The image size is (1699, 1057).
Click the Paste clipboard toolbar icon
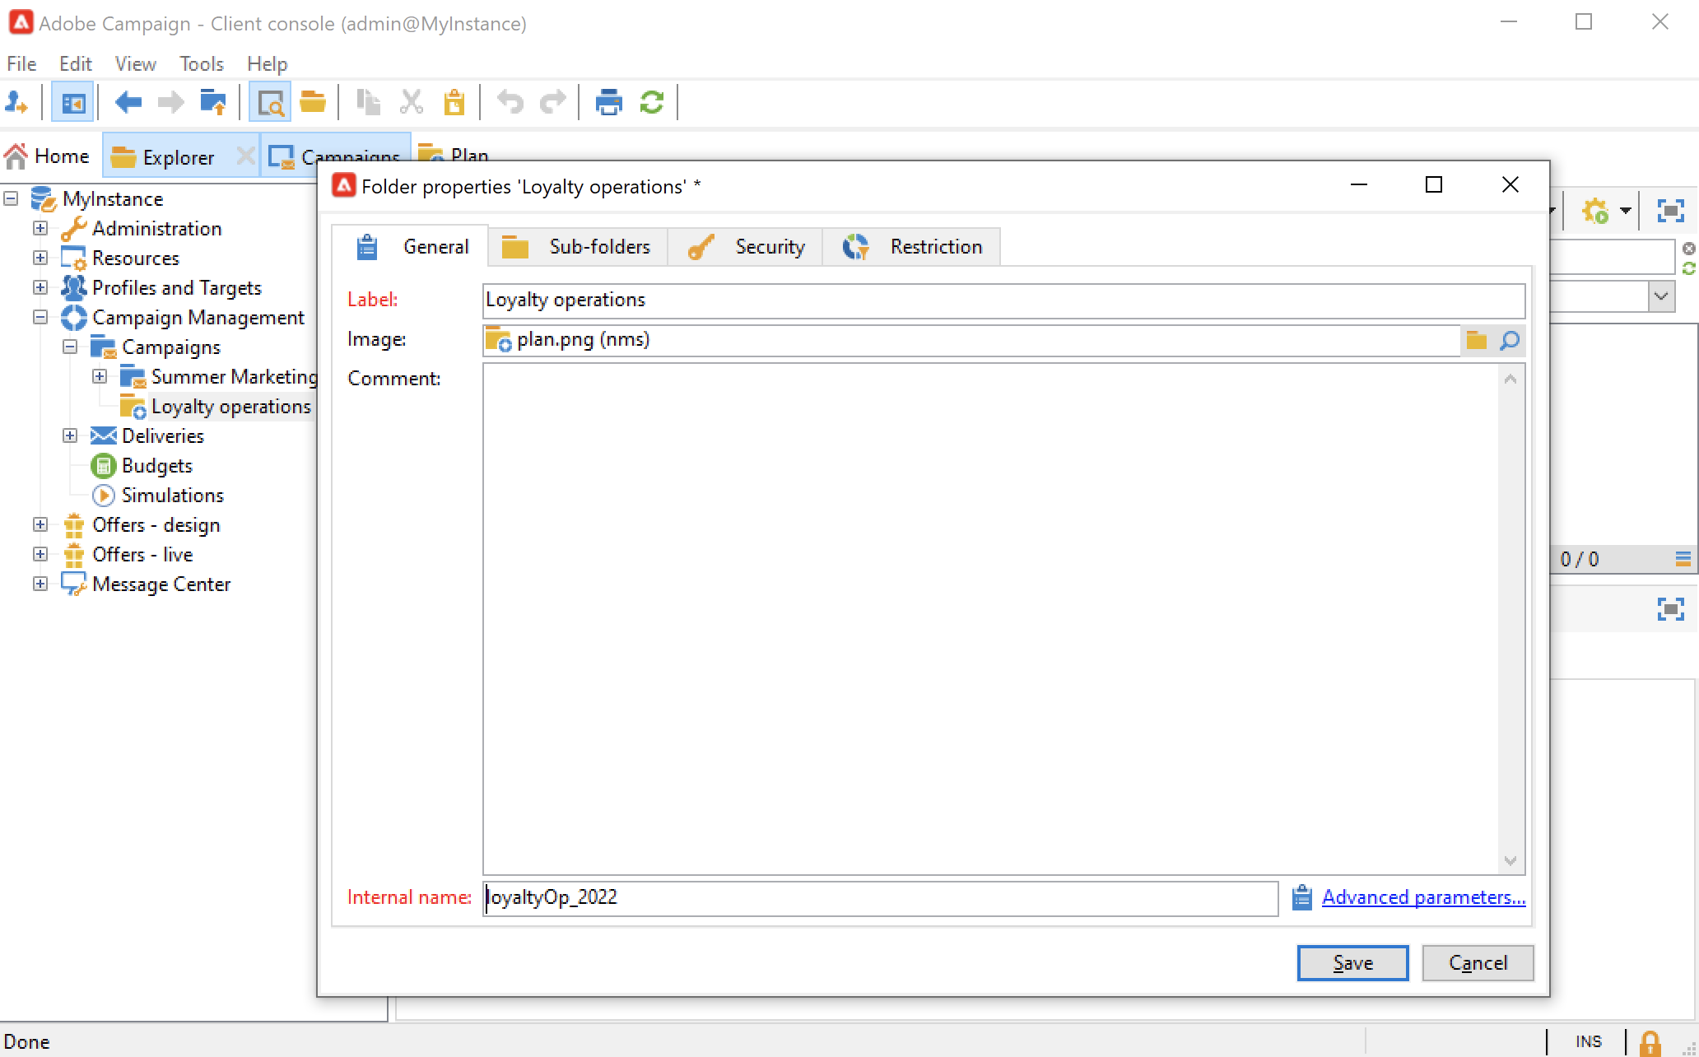click(454, 103)
